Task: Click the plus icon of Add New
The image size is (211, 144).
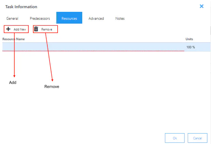Action: coord(8,29)
